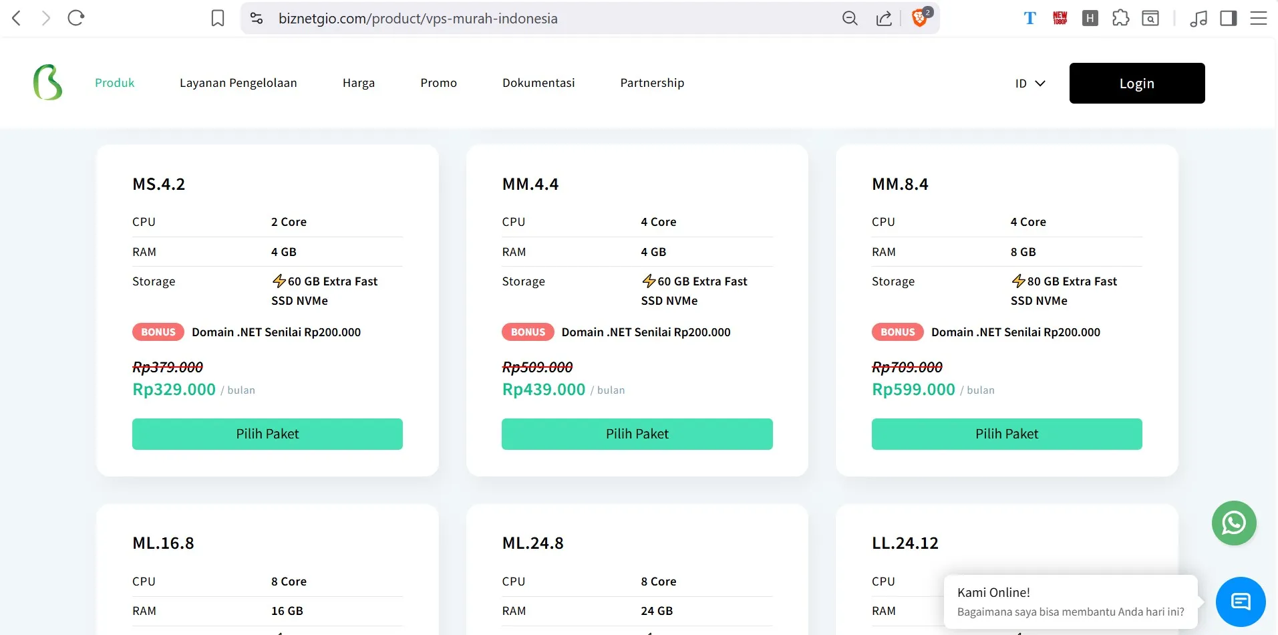Choose Pilih Paket for MS.4.2
The image size is (1278, 635).
(267, 434)
